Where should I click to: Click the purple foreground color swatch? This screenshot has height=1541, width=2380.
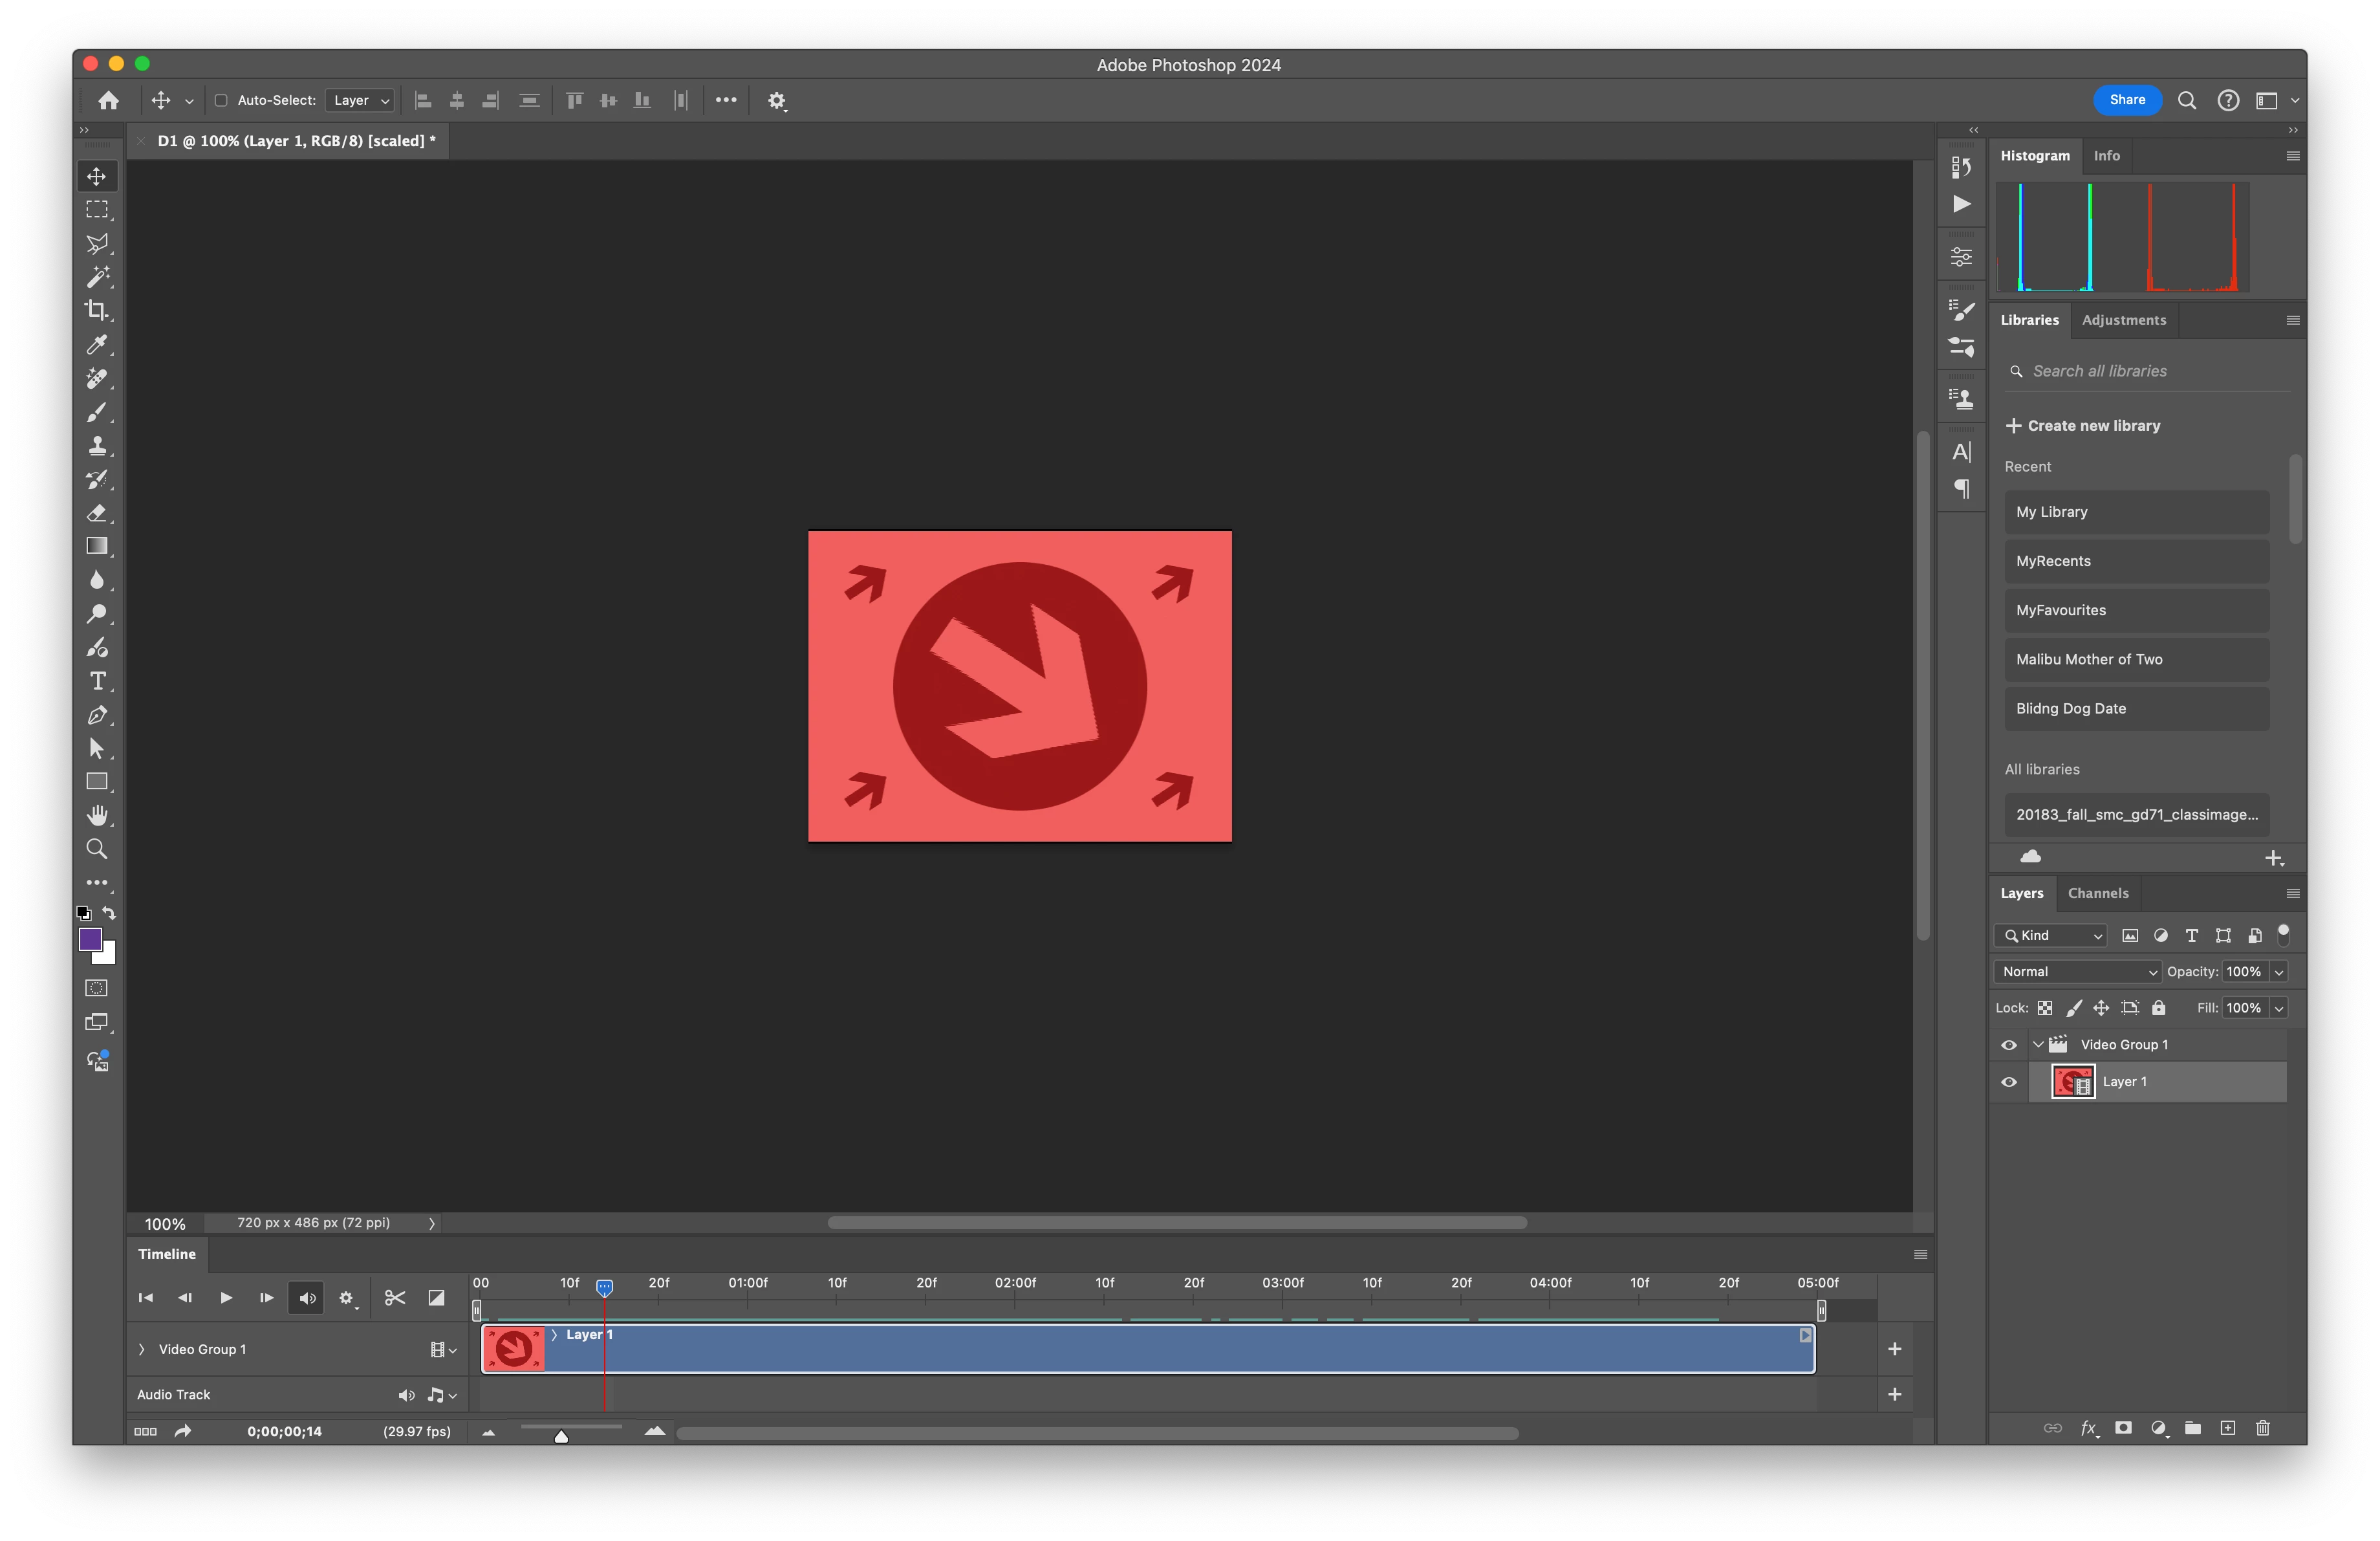(90, 939)
